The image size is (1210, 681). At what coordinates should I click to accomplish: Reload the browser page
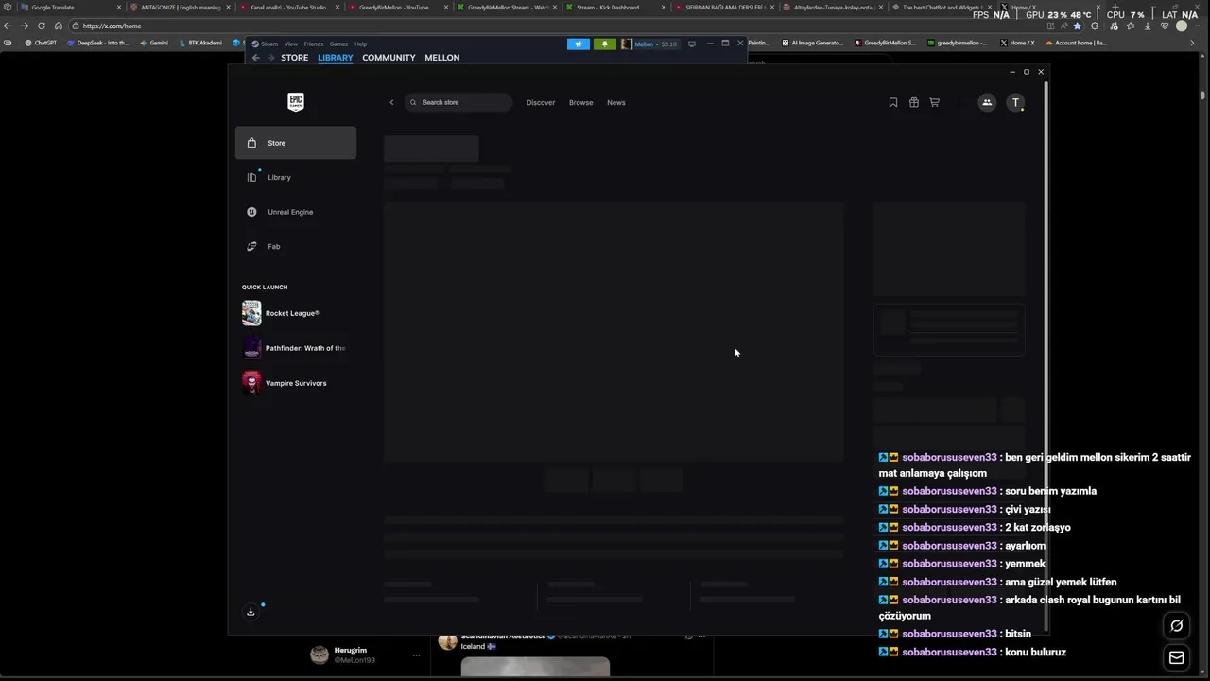click(x=42, y=26)
